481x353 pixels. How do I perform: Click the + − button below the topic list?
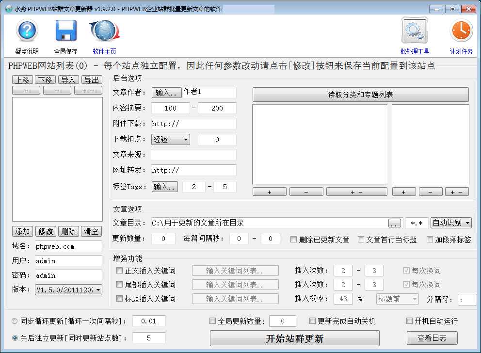(457, 192)
